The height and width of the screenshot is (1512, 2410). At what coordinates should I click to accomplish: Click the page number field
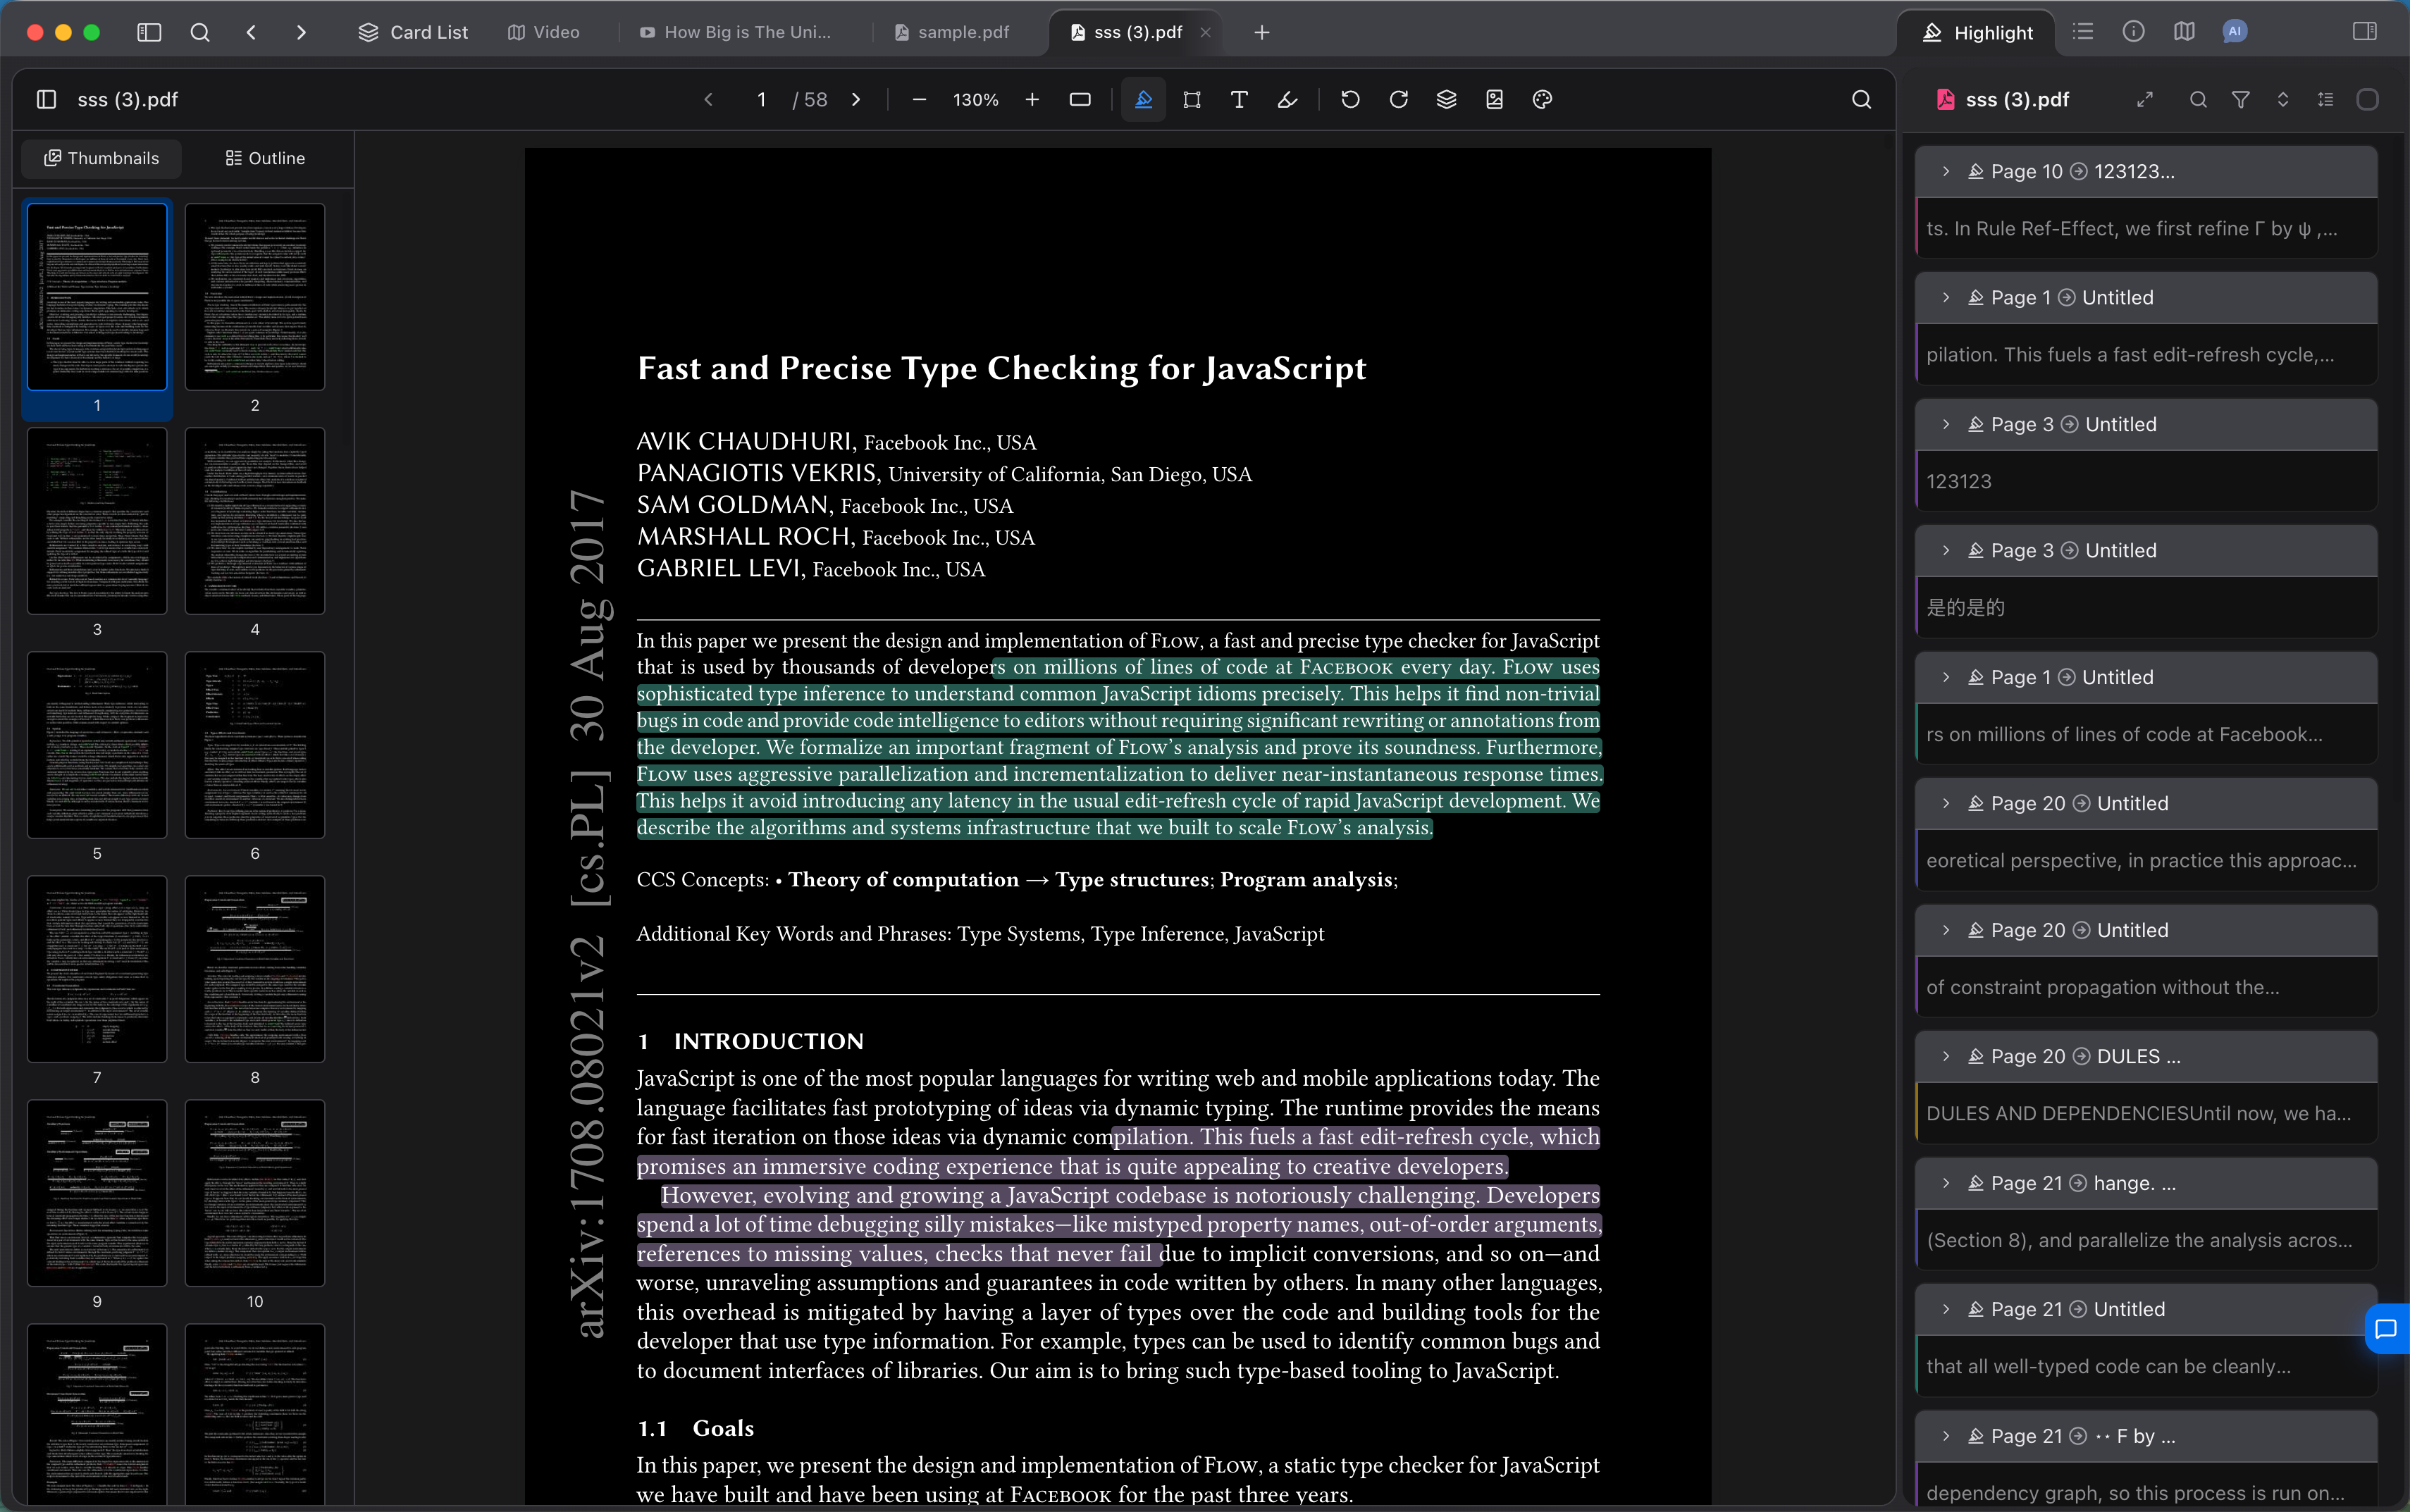[x=762, y=99]
